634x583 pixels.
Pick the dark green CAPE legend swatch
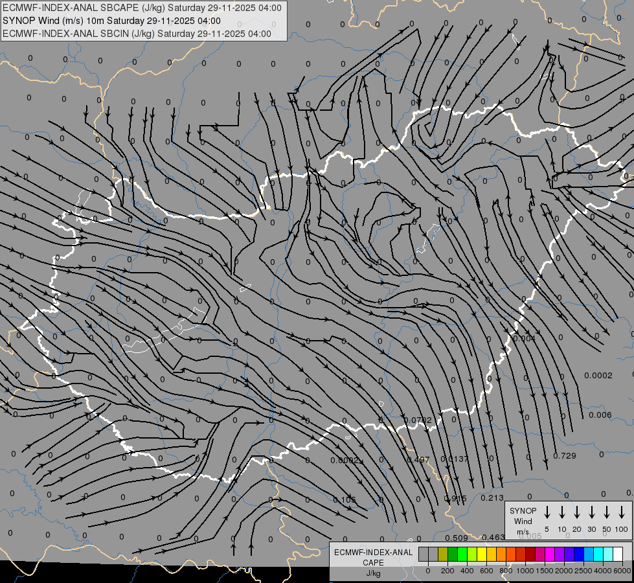tap(453, 554)
